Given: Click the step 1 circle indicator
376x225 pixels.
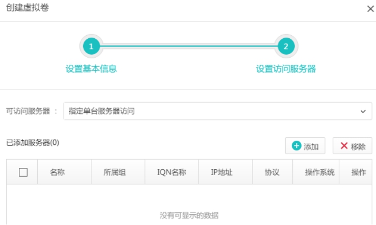Looking at the screenshot, I should tap(91, 46).
